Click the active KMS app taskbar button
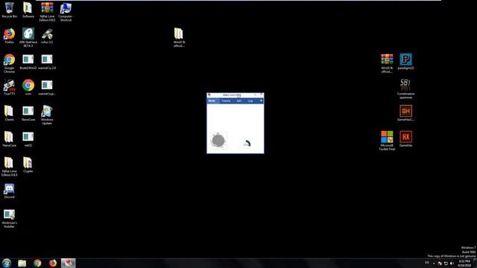Screen dimensions: 477x268 click(68, 263)
